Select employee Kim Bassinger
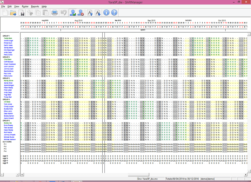Image resolution: width=251 pixels, height=182 pixels. click(9, 50)
